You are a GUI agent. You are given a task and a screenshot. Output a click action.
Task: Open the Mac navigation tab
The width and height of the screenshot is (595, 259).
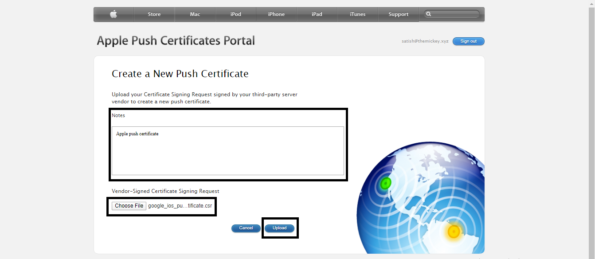point(195,14)
